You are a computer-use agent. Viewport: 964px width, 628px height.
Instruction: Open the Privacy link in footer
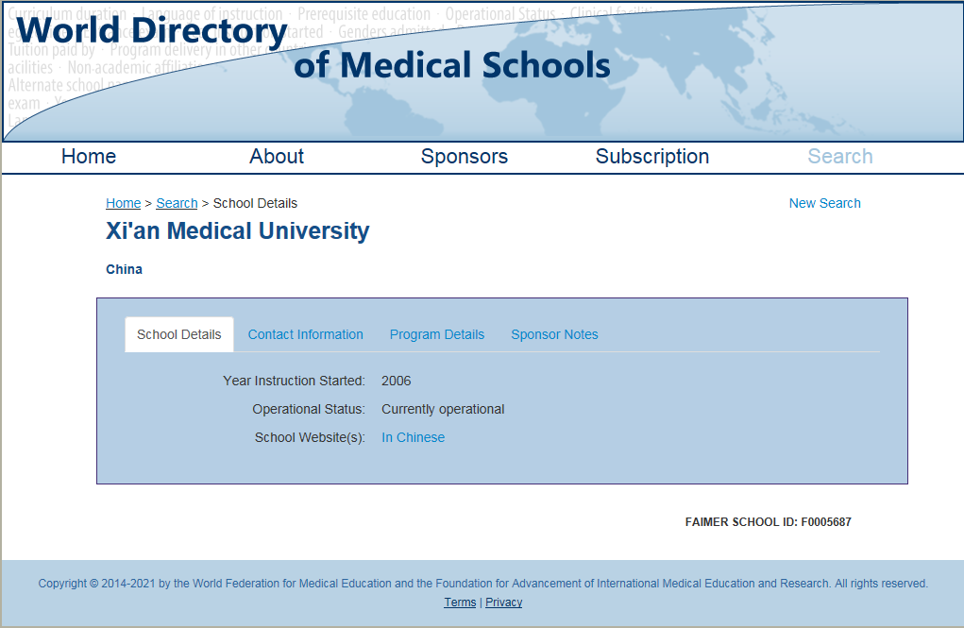503,603
